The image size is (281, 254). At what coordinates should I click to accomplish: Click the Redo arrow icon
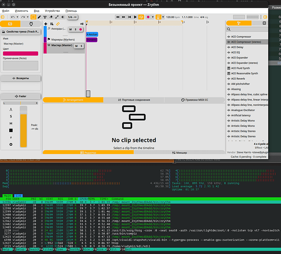23,17
